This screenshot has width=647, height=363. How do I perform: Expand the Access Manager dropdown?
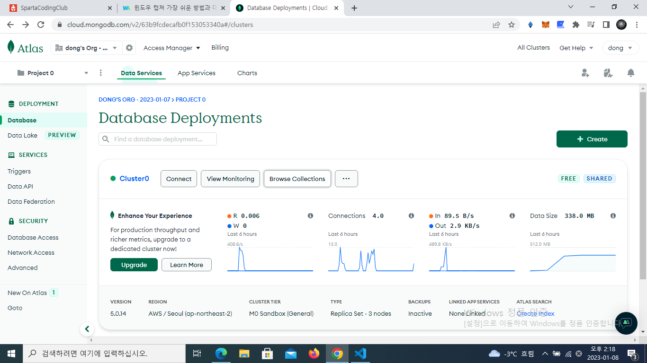[x=172, y=48]
